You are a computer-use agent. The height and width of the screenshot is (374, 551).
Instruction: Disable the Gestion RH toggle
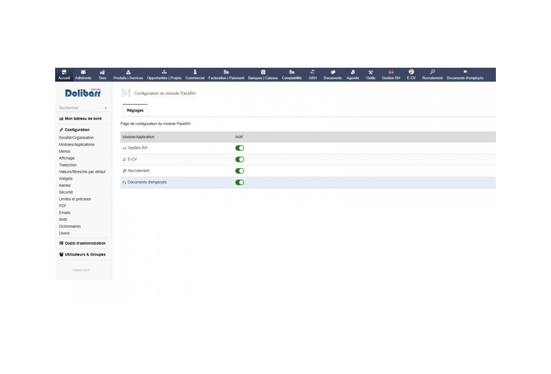tap(239, 148)
